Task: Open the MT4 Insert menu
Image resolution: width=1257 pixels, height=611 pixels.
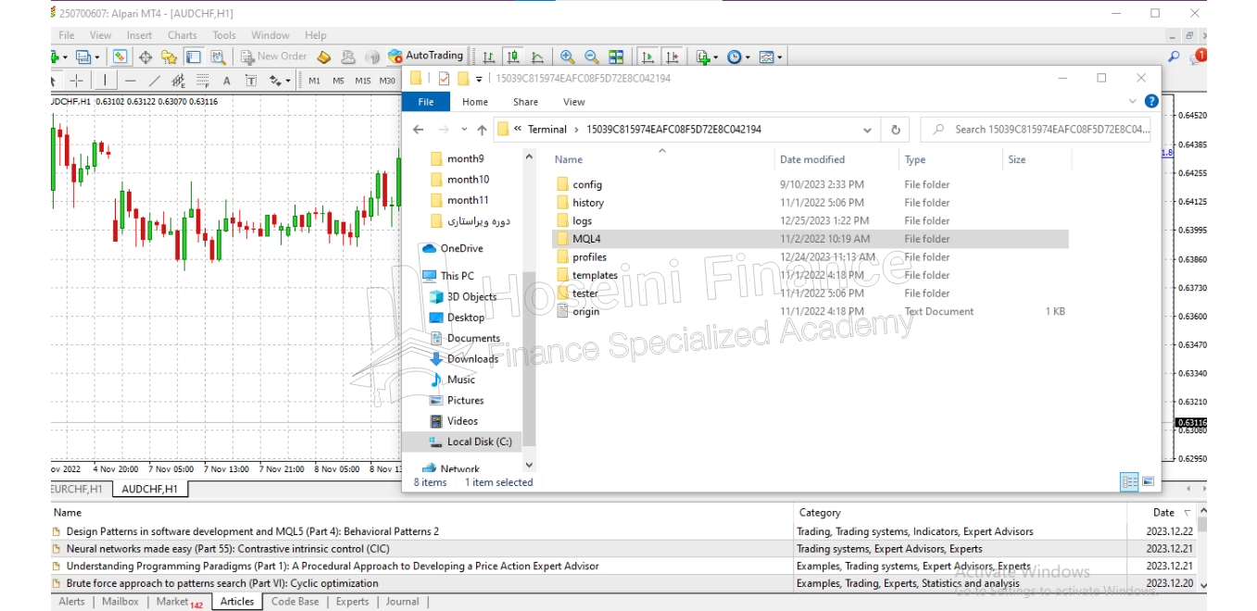Action: [140, 35]
